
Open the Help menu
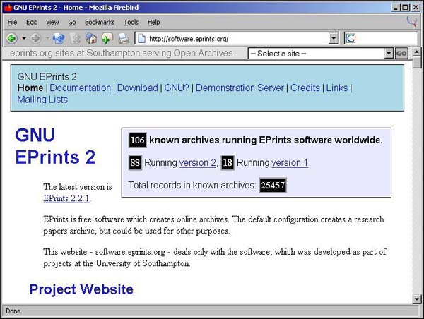pos(153,22)
